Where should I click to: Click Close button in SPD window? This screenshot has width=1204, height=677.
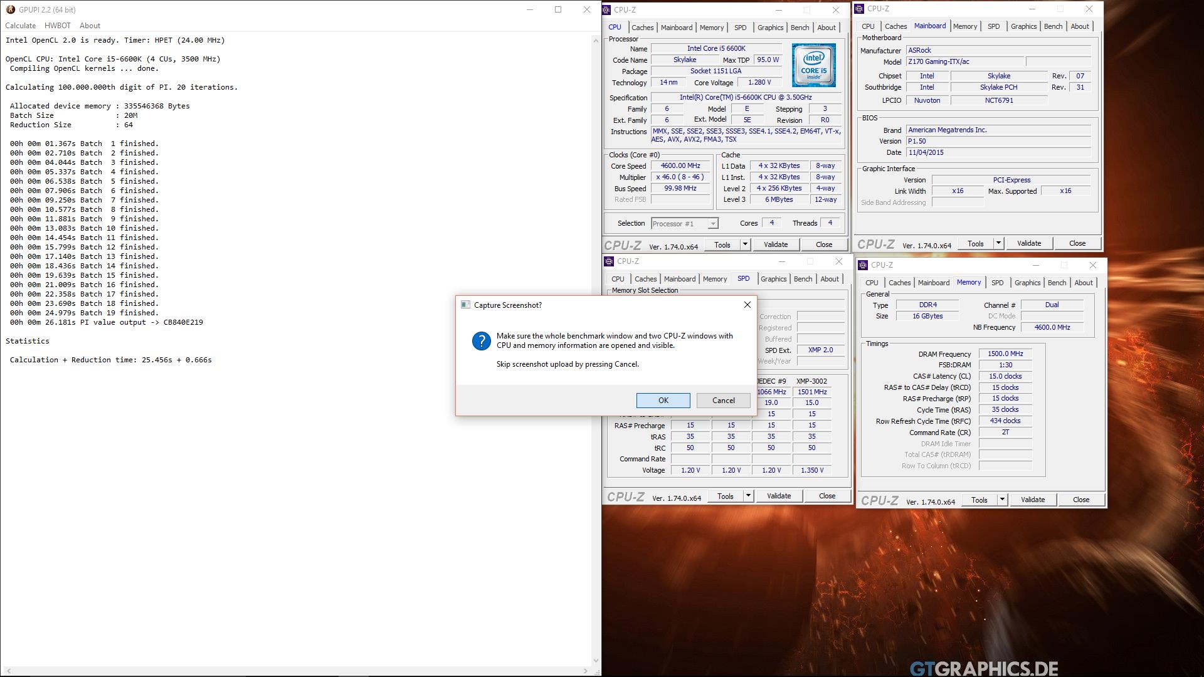coord(827,496)
